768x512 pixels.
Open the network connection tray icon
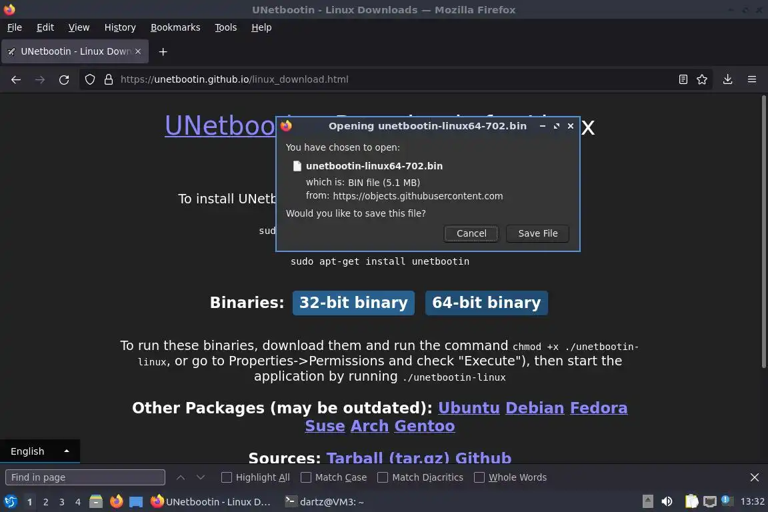(710, 501)
